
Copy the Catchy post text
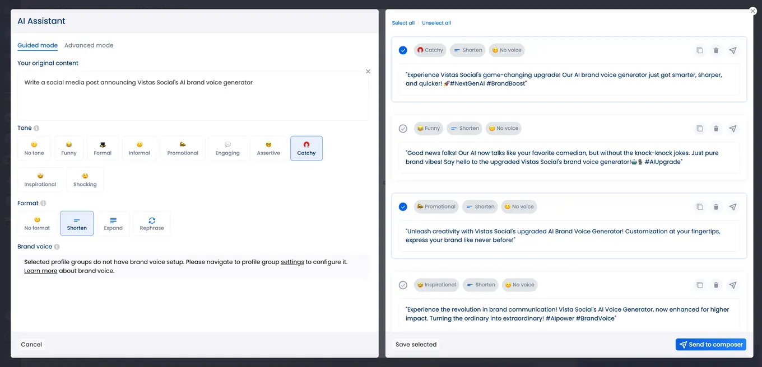pos(699,50)
